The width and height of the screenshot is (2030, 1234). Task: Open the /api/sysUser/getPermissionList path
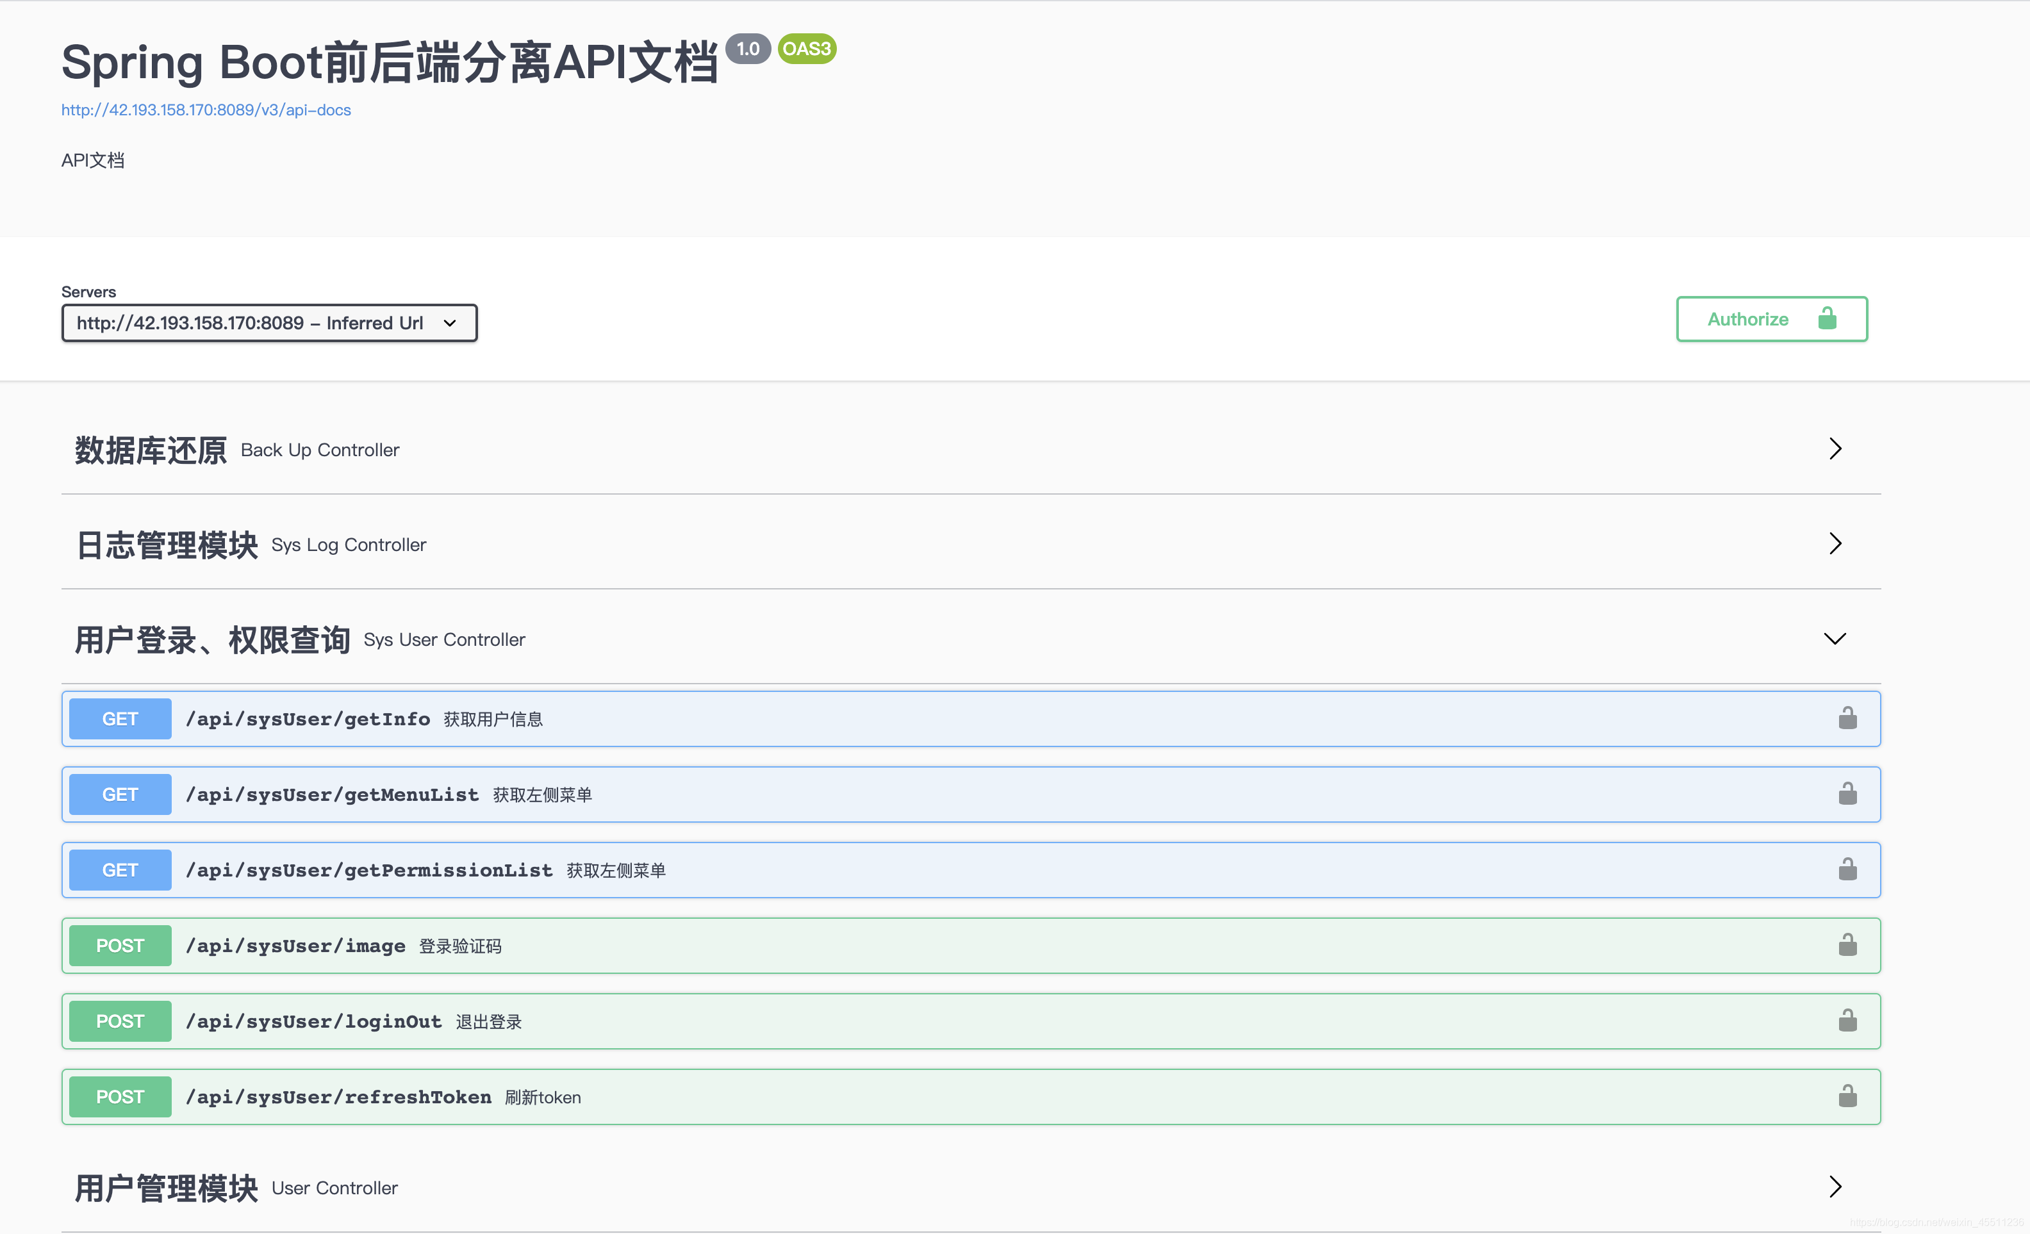pos(369,870)
